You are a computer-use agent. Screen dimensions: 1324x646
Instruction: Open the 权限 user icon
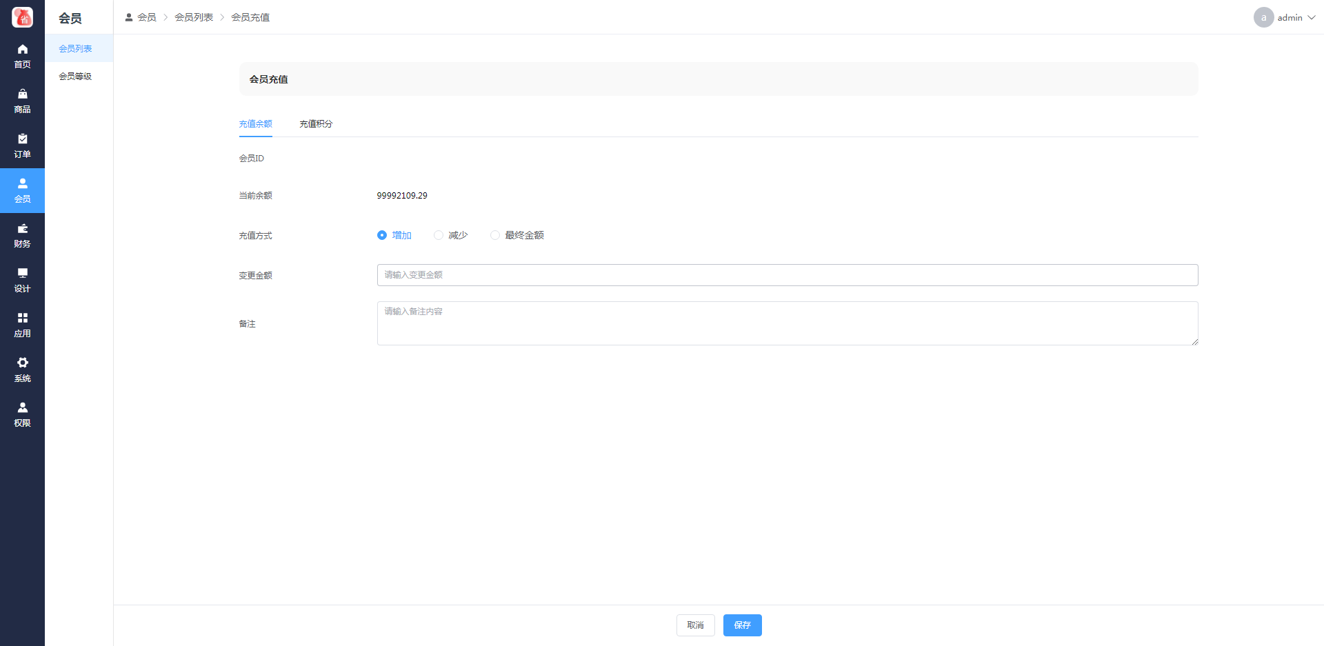coord(22,408)
